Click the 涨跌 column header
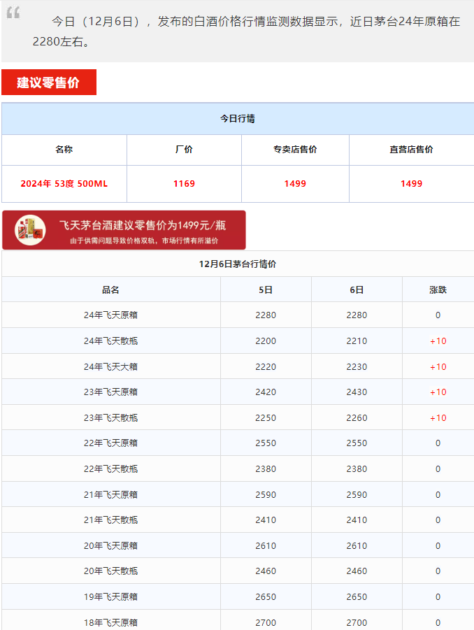 (438, 289)
